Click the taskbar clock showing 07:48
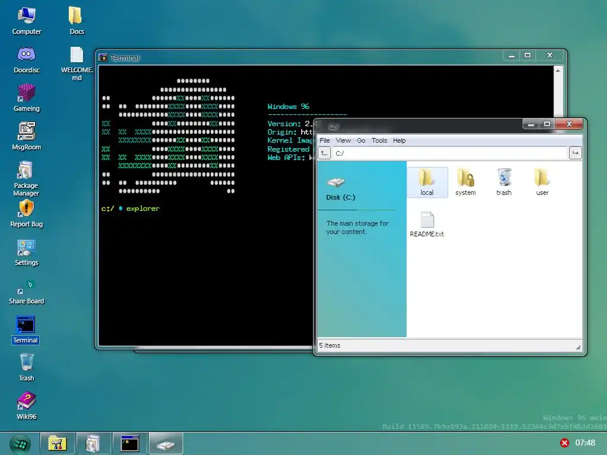 585,443
